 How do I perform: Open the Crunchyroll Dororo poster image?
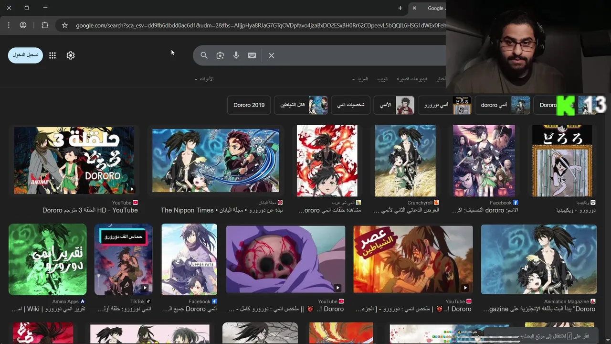(405, 161)
